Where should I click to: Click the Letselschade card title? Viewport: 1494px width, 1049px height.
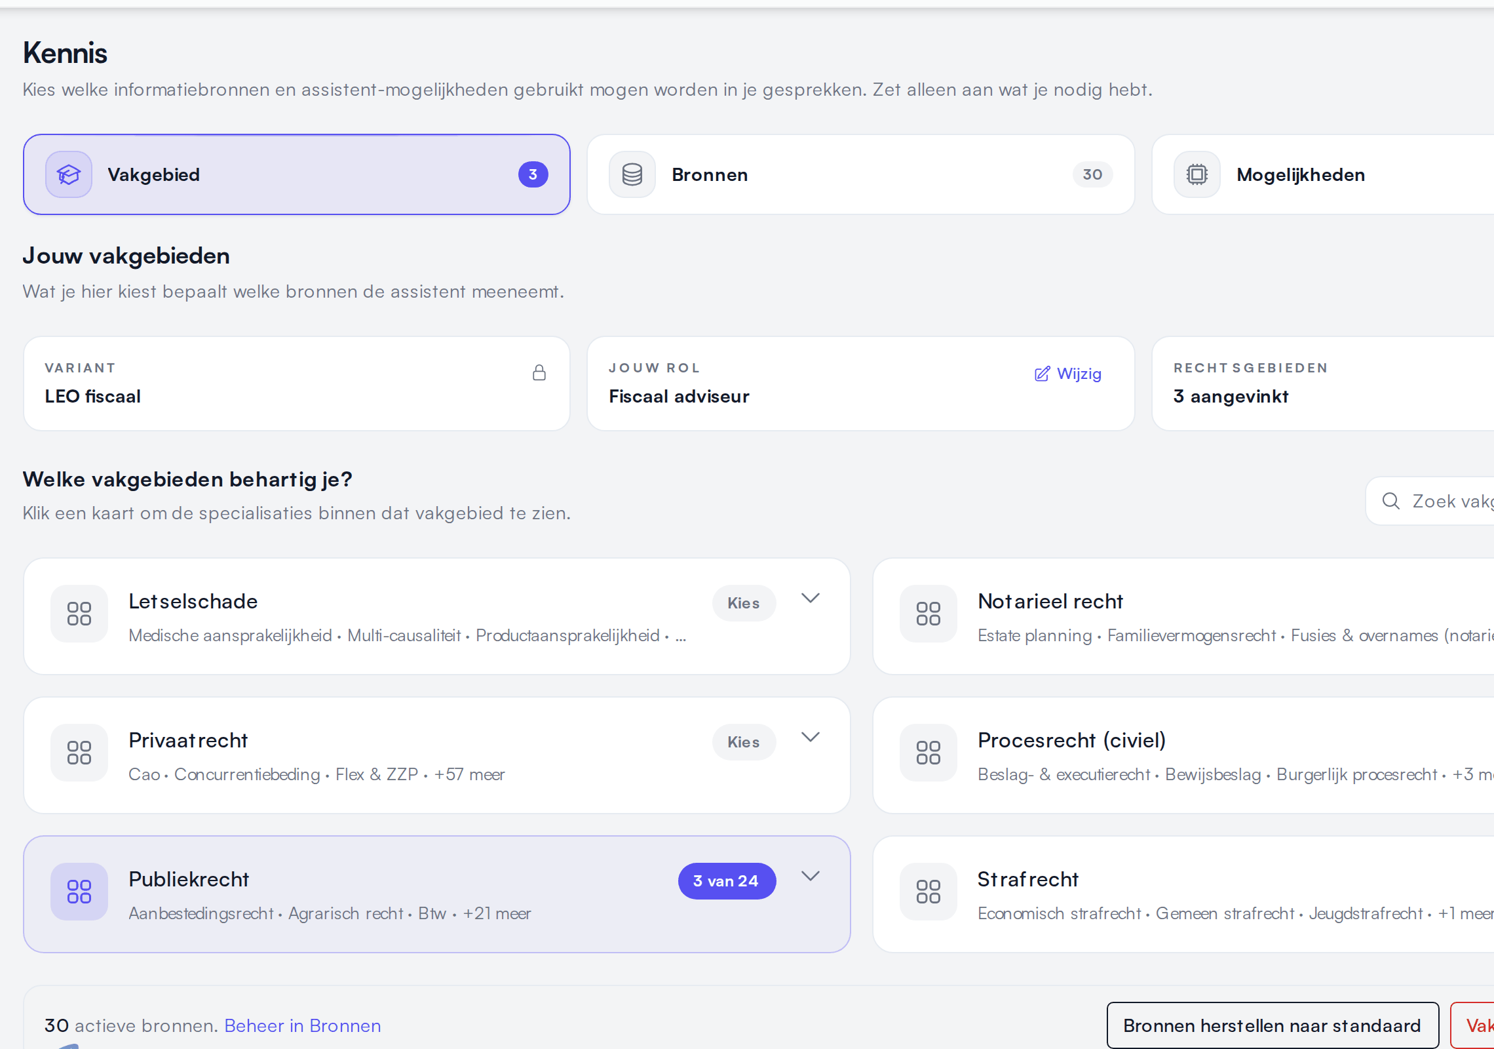193,601
